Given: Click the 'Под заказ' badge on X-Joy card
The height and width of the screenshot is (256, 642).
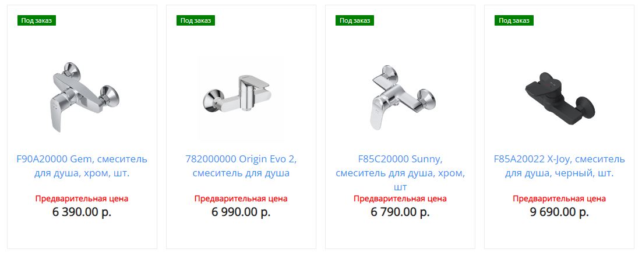Looking at the screenshot, I should coord(514,20).
